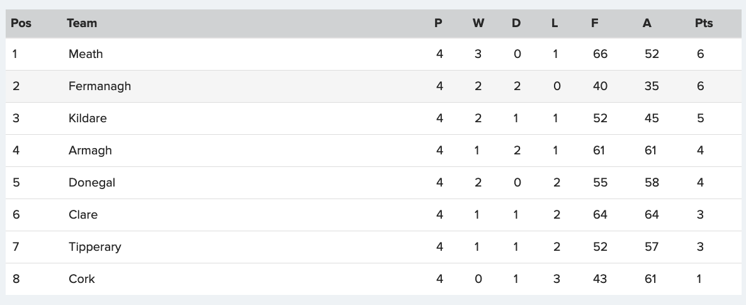
Task: Click Meath's points total of 6
Action: coord(700,54)
